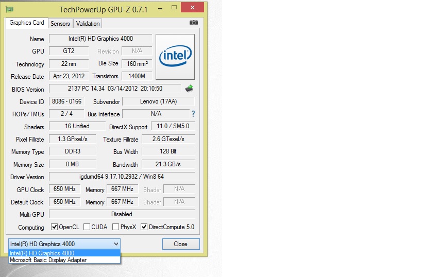Click the Memory Size field 0 MB
Viewport: 422px width, 277px height.
[x=73, y=164]
